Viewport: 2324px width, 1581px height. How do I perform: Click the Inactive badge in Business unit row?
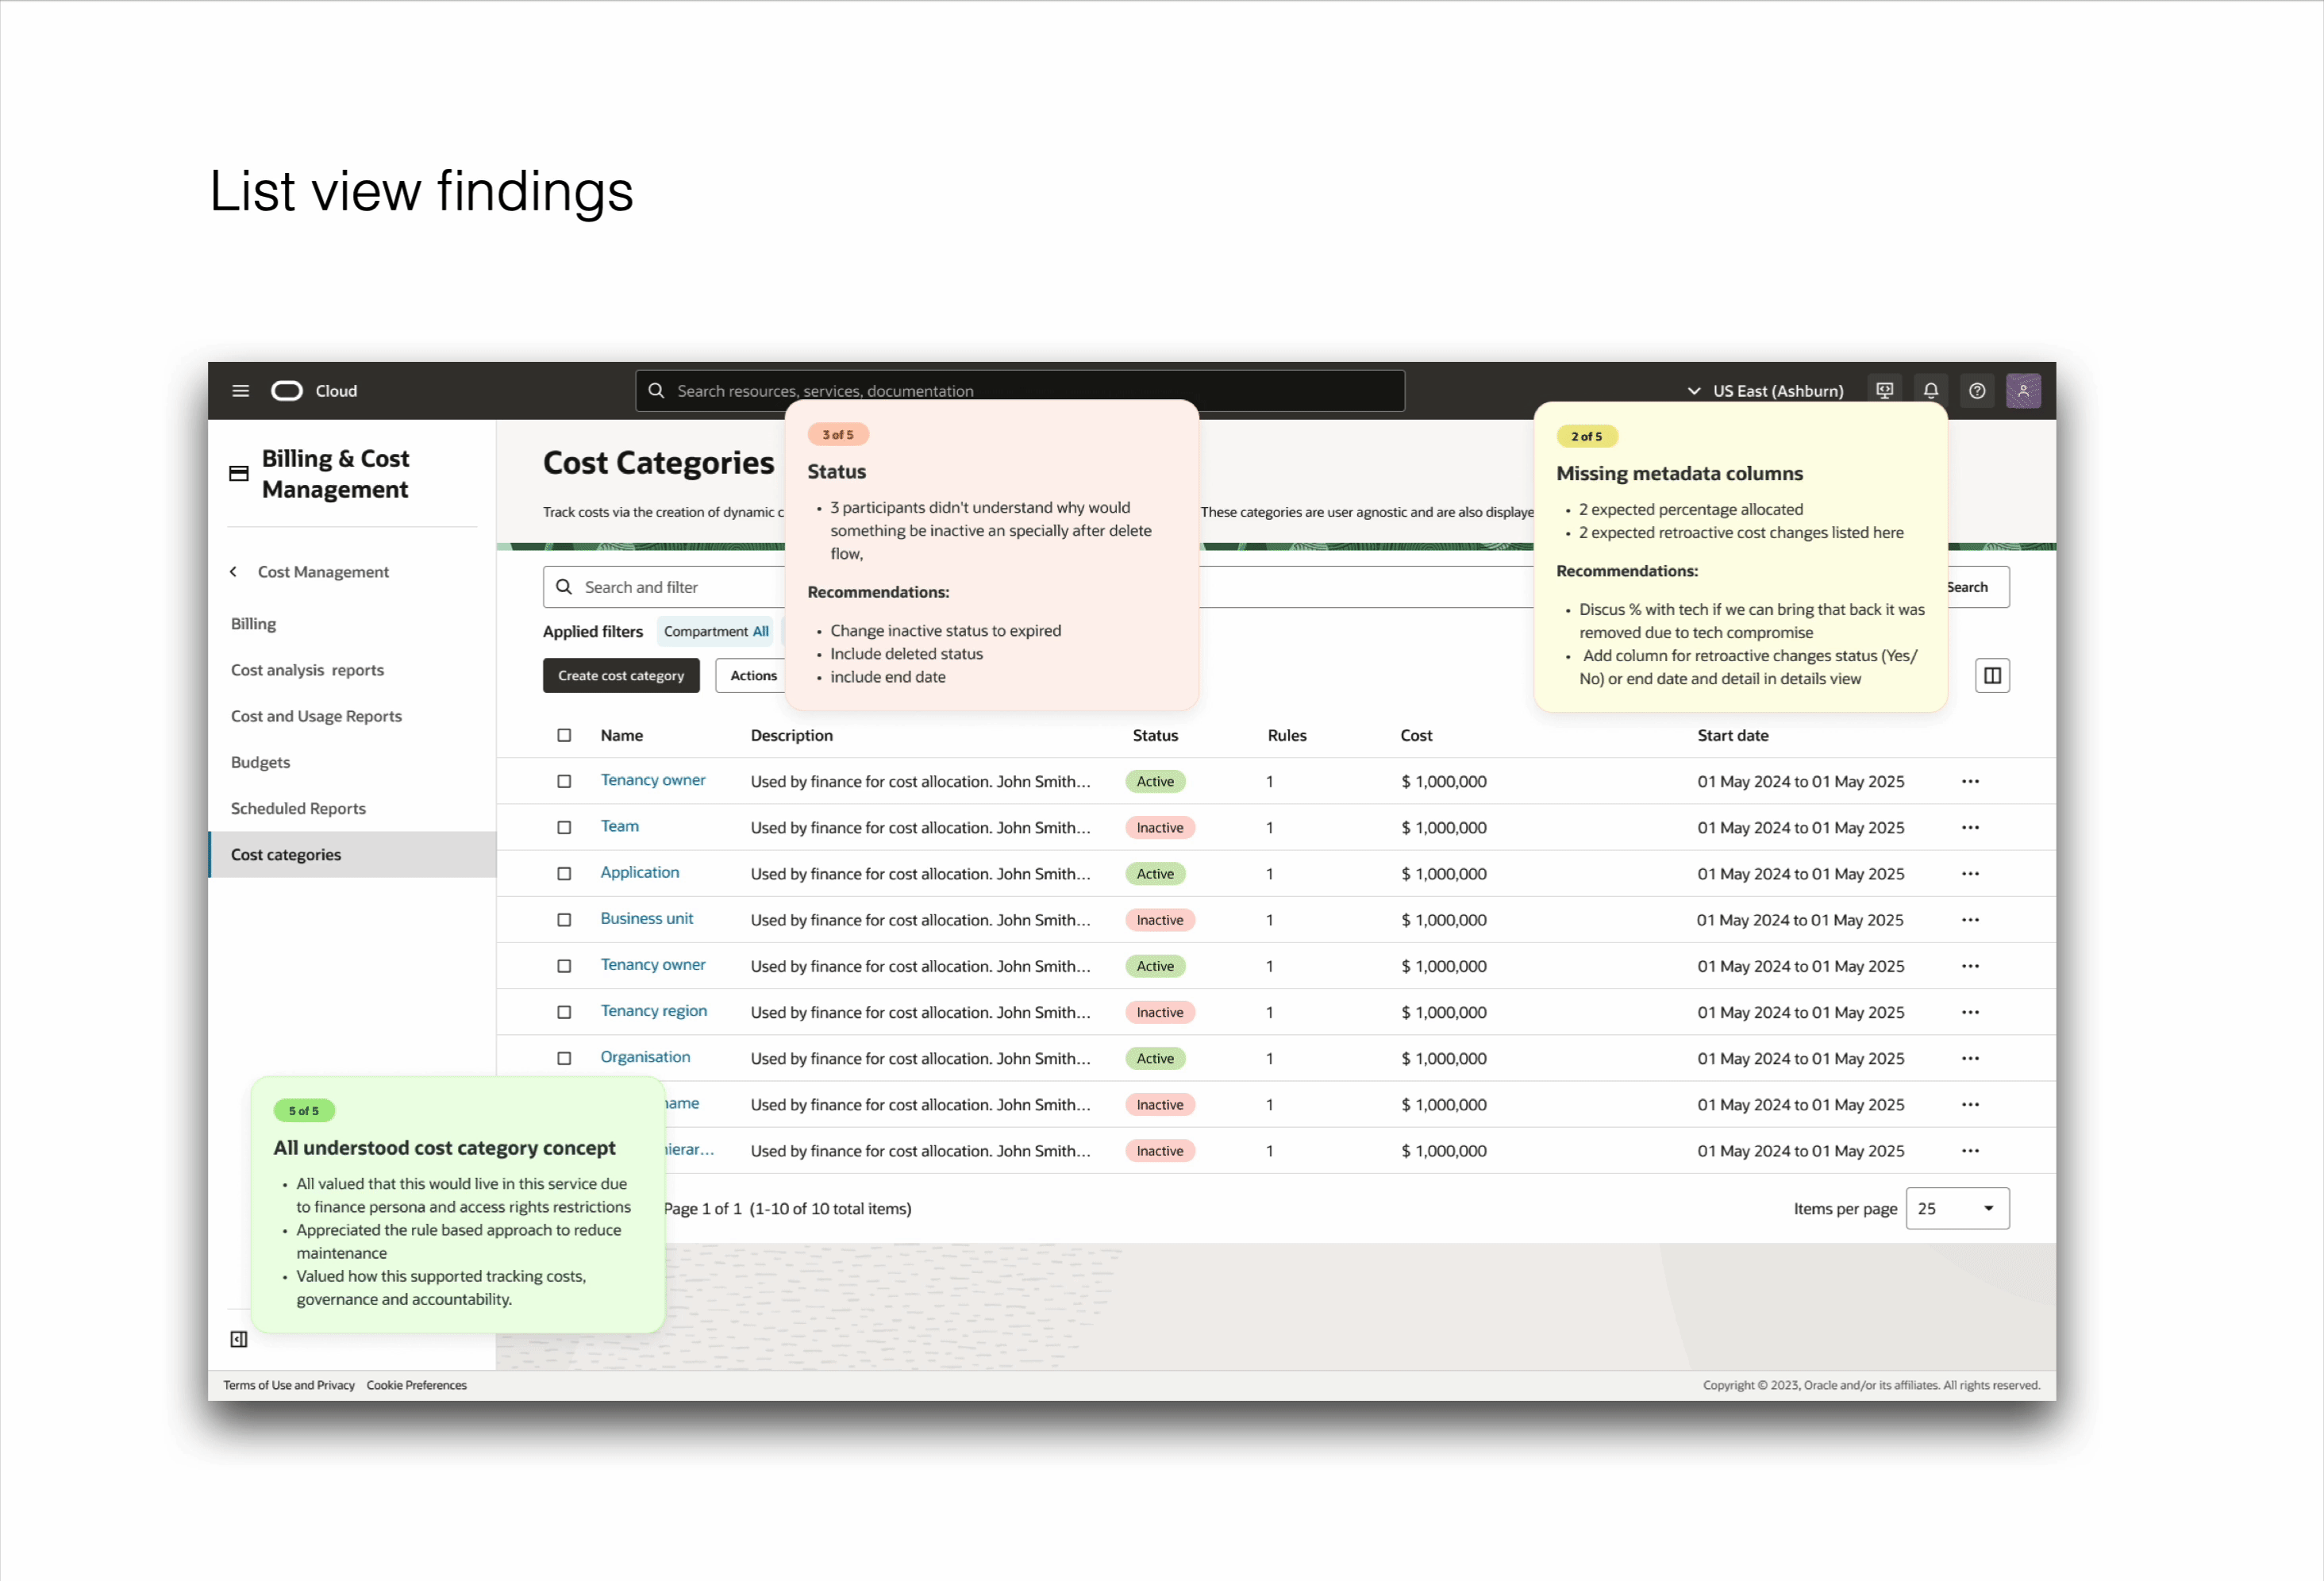[1160, 920]
